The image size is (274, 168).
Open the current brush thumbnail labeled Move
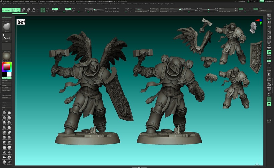(7, 27)
